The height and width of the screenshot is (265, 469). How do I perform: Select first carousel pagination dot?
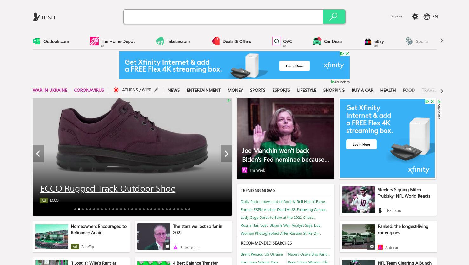pos(75,209)
